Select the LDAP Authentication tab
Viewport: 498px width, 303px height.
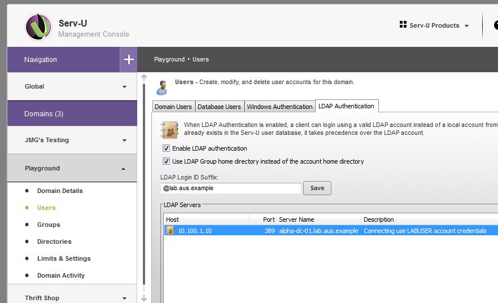[x=346, y=106]
